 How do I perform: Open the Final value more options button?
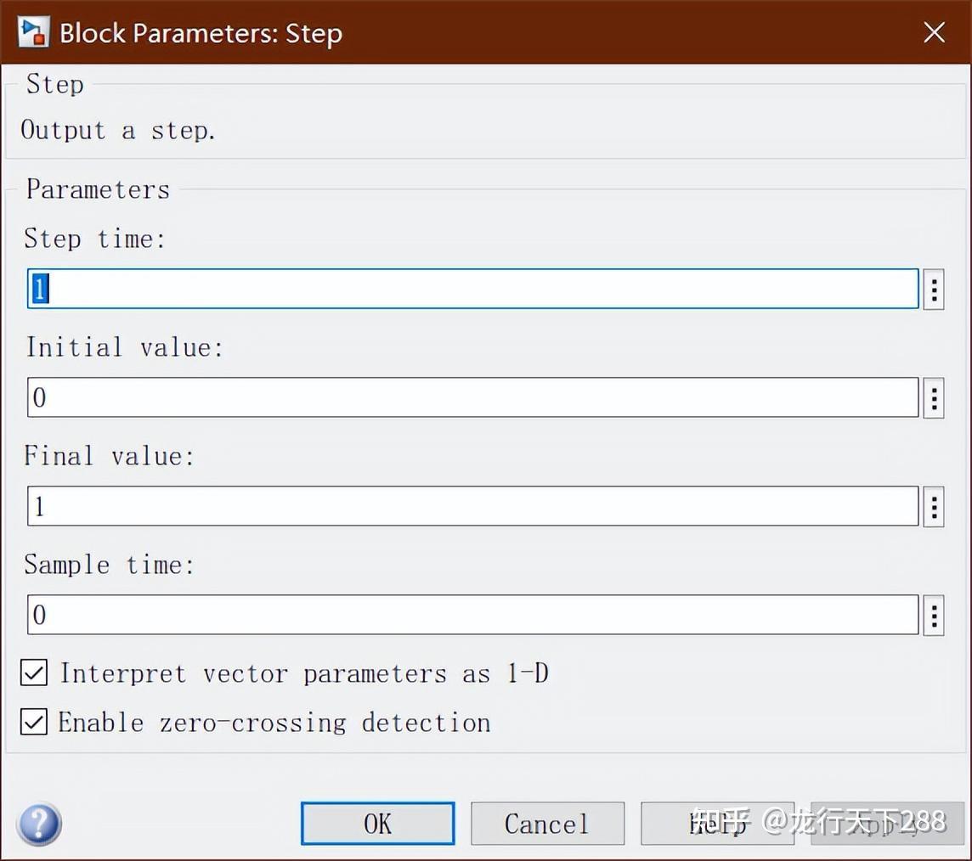click(934, 507)
